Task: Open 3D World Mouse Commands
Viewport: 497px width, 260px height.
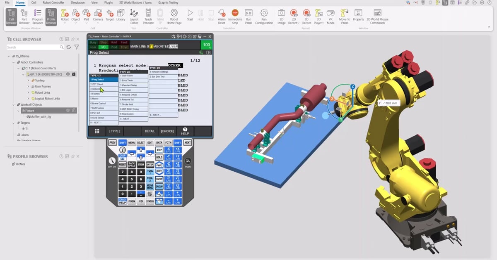Action: (377, 17)
